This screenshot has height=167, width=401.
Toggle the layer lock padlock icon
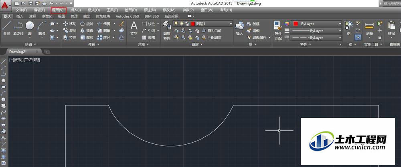(187, 24)
